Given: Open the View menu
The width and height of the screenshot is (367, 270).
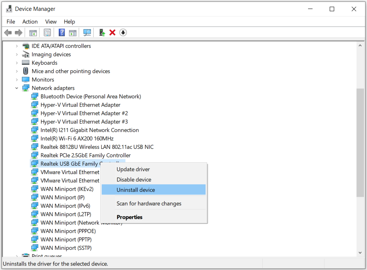Looking at the screenshot, I should (51, 22).
